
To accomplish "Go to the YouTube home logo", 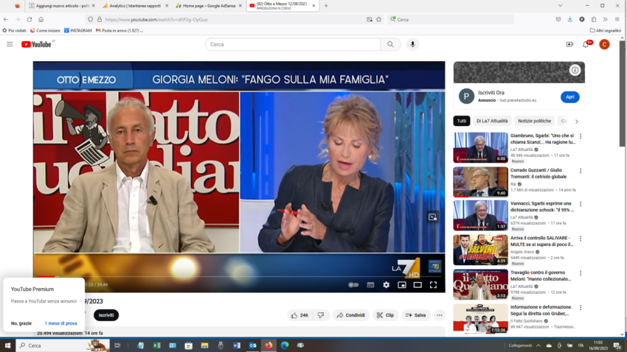I will pos(36,44).
